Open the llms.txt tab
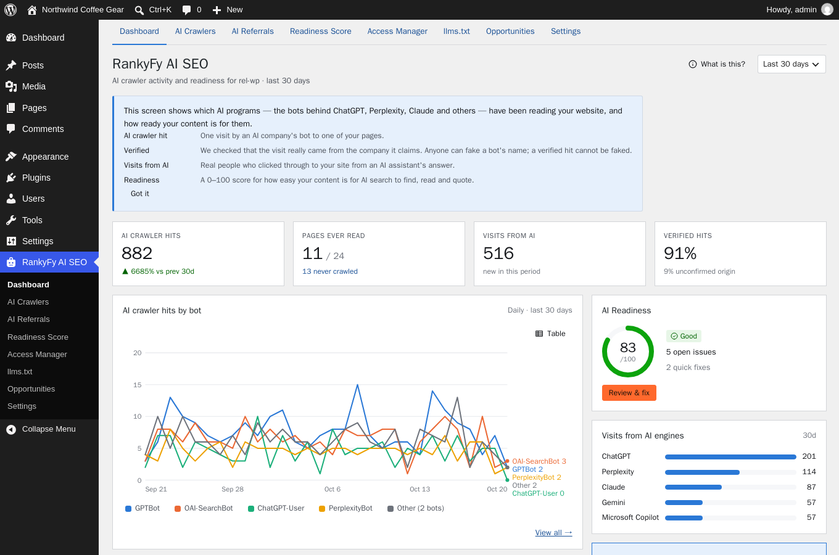The width and height of the screenshot is (839, 555). 457,31
